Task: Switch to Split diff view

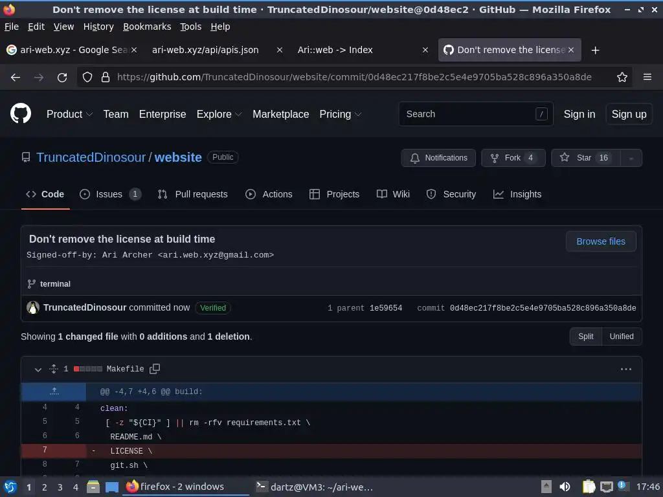Action: tap(585, 337)
